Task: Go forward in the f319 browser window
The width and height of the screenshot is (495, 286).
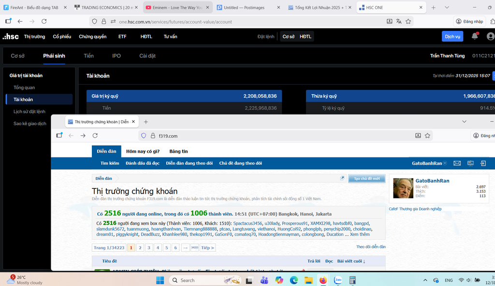Action: coord(83,135)
